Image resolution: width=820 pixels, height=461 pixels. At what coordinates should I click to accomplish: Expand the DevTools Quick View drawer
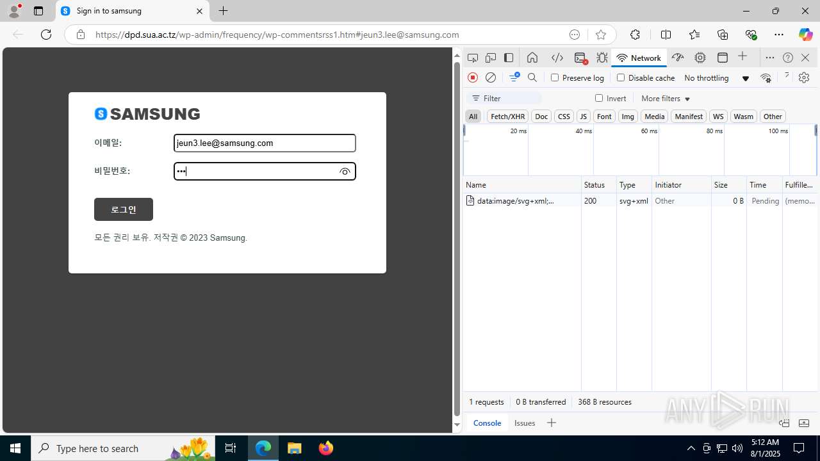point(804,423)
